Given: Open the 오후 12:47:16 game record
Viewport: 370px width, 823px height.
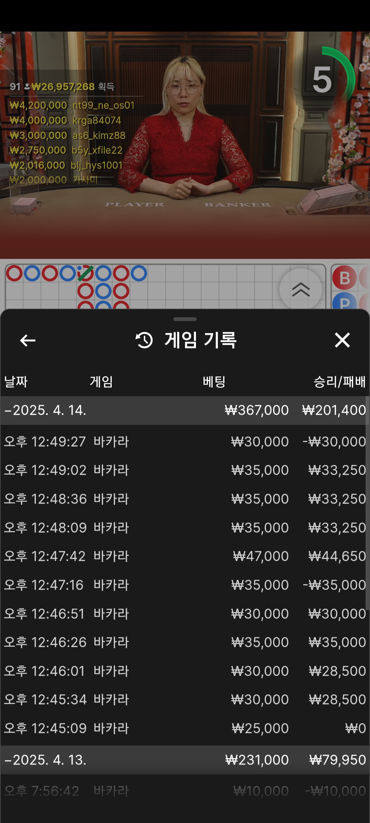Looking at the screenshot, I should [x=185, y=585].
